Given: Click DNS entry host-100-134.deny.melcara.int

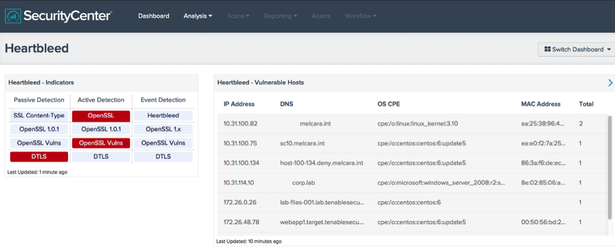Looking at the screenshot, I should coord(322,163).
